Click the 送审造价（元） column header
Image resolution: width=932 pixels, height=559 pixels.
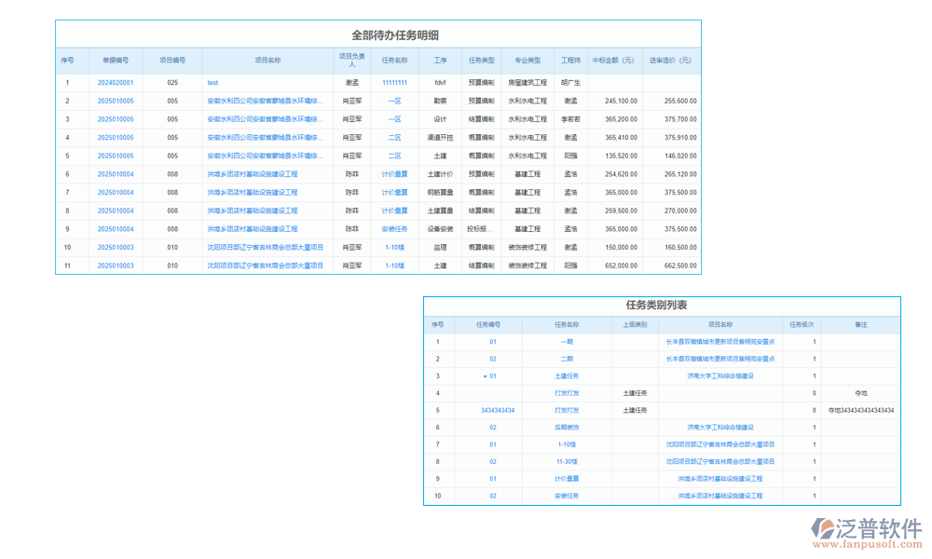tap(671, 61)
